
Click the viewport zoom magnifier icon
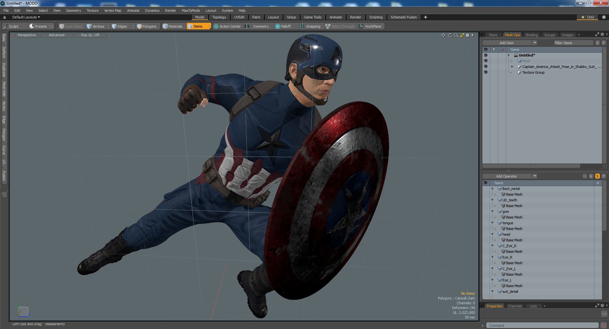click(x=456, y=35)
